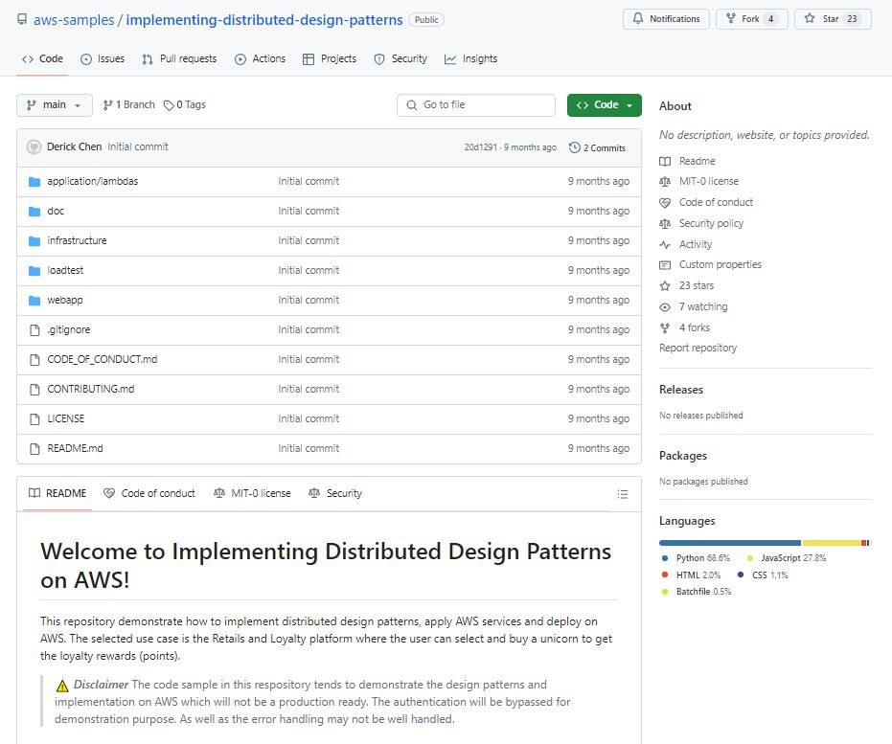The width and height of the screenshot is (892, 744).
Task: Open the README outline list icon
Action: [623, 494]
